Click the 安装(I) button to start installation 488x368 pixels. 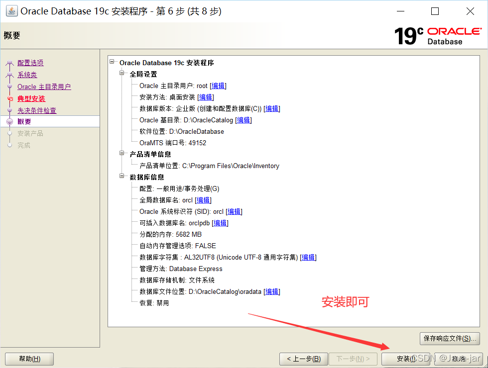tap(405, 358)
